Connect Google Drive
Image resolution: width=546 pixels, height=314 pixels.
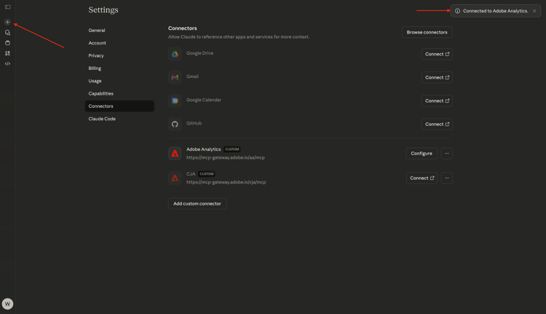(x=437, y=54)
